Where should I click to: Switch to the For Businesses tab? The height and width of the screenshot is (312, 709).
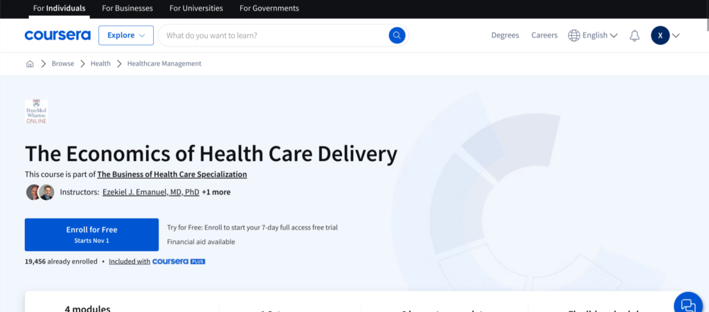(127, 8)
